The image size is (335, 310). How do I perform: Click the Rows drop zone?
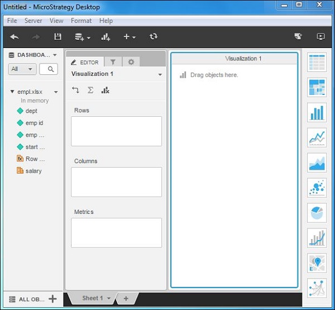[x=117, y=131]
